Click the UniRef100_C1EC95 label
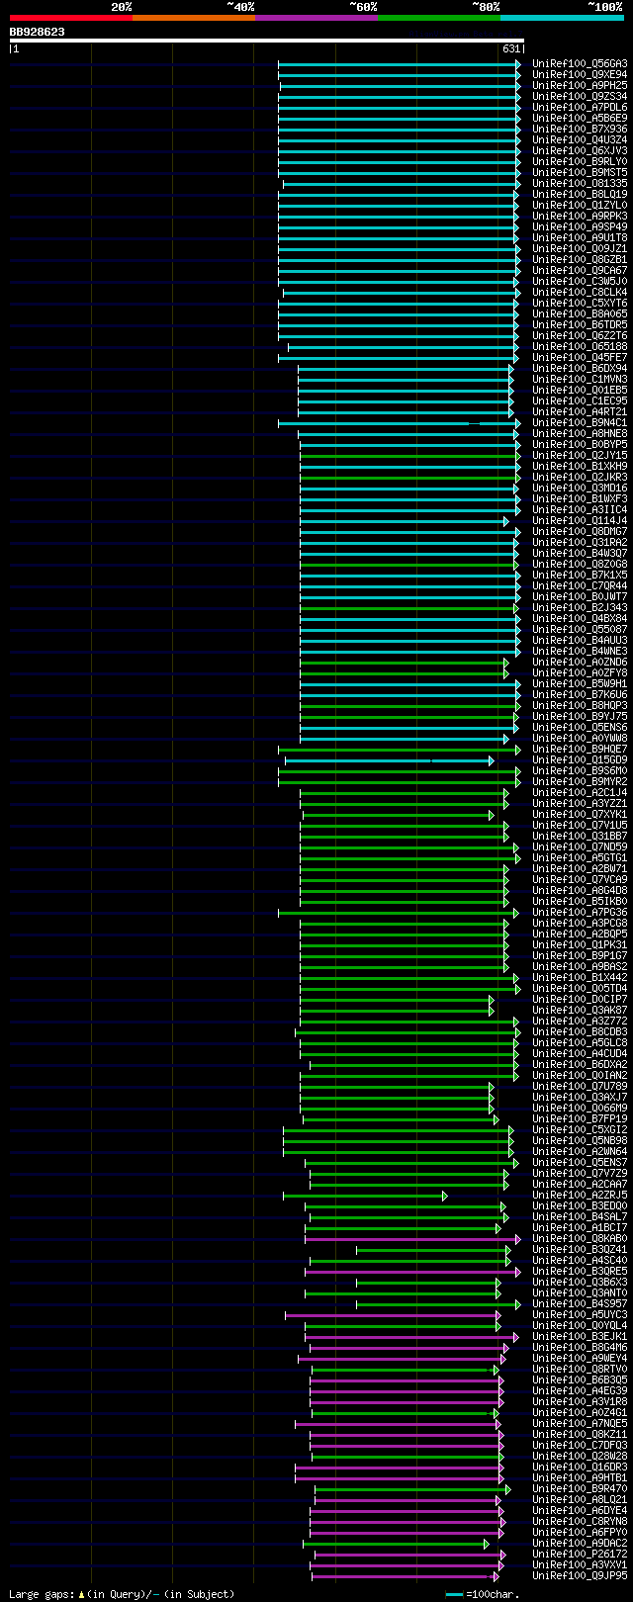This screenshot has width=633, height=1602. click(x=580, y=400)
